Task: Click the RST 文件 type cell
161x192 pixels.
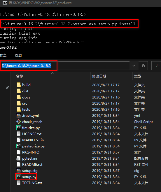Action: coord(141,164)
